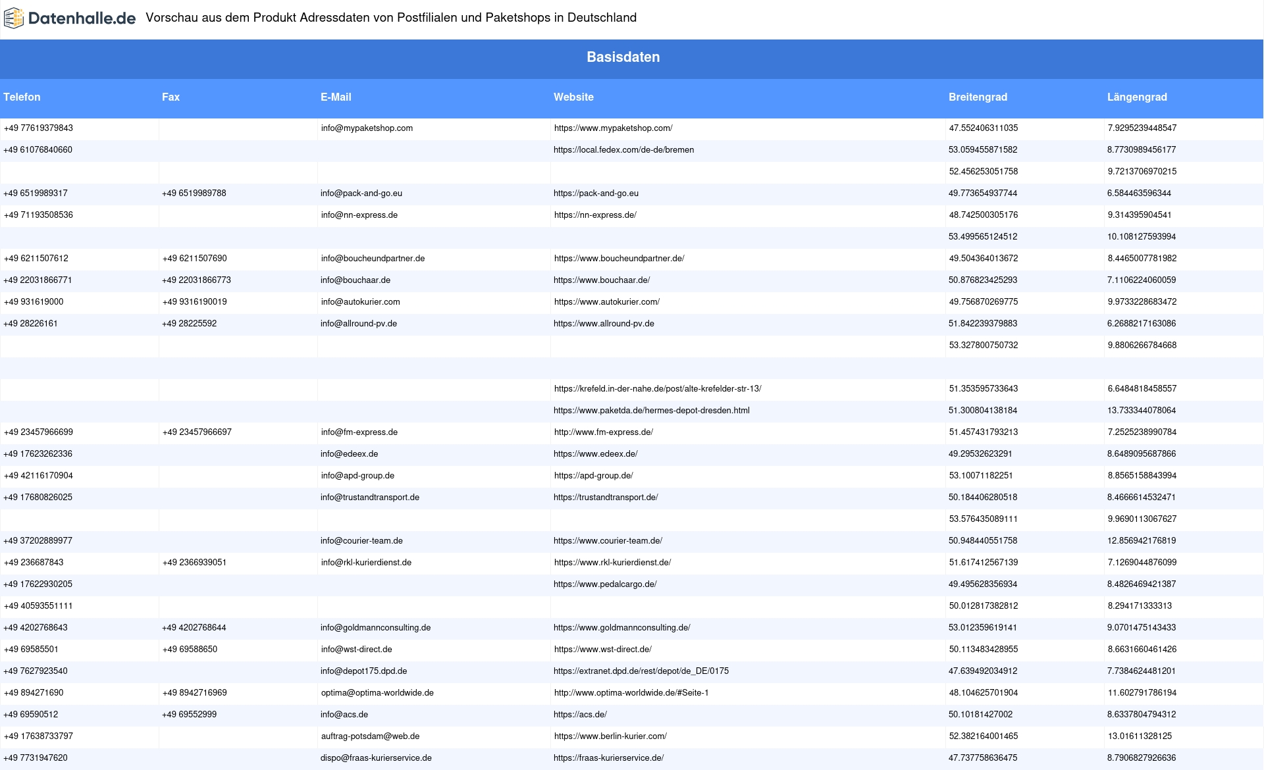Screen dimensions: 1264x770
Task: Select latitude value 47.552406311035
Action: coord(984,128)
